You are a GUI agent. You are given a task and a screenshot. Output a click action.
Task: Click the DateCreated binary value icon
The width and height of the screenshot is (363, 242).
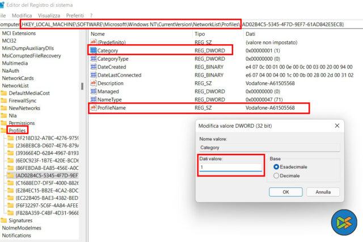coord(93,67)
